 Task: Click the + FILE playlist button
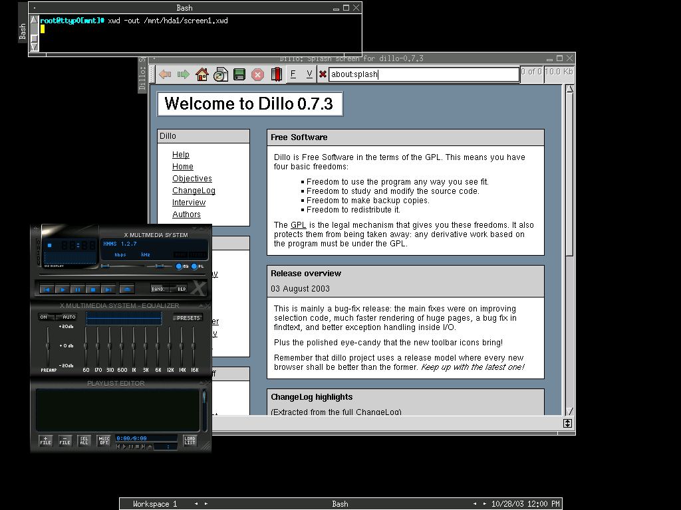46,441
